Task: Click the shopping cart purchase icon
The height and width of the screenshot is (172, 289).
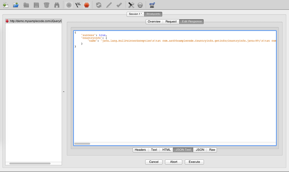Action: (152, 5)
